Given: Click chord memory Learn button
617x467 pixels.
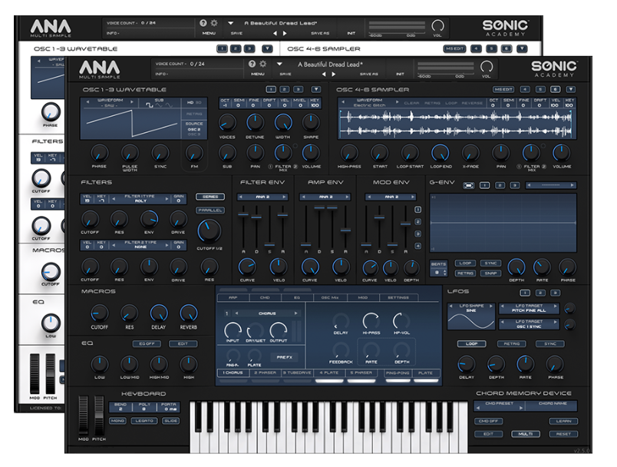Looking at the screenshot, I should [x=563, y=421].
